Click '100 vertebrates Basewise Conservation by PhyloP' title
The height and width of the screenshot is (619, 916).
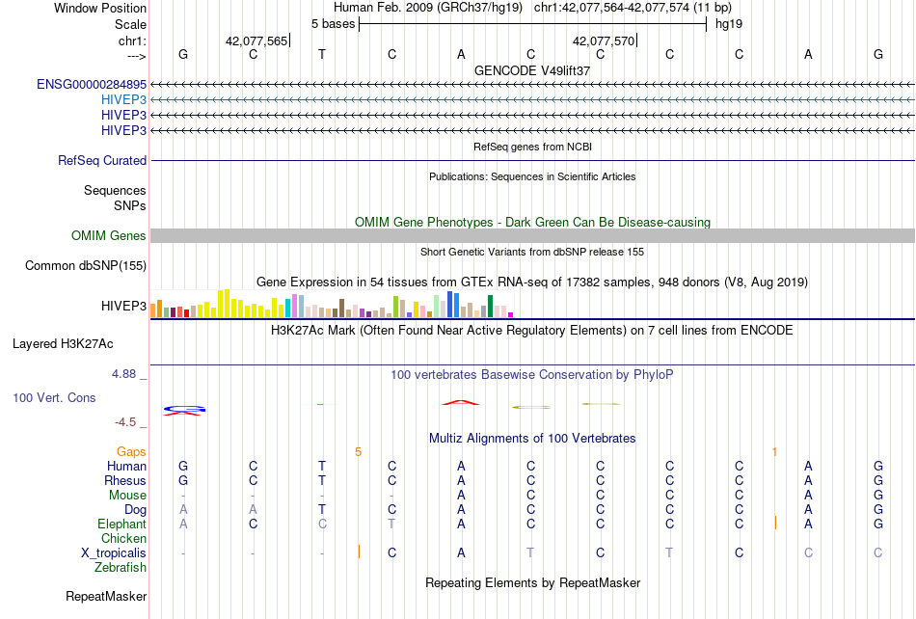(x=532, y=375)
